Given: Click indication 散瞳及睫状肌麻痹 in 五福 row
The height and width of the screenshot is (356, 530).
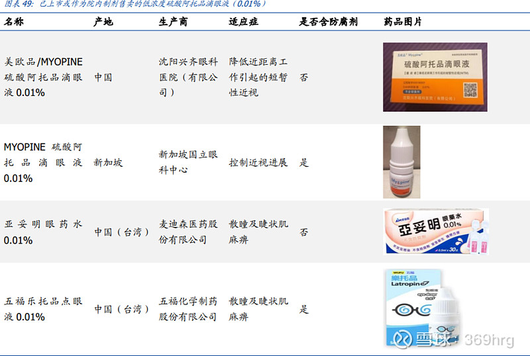Looking at the screenshot, I should pyautogui.click(x=258, y=309).
